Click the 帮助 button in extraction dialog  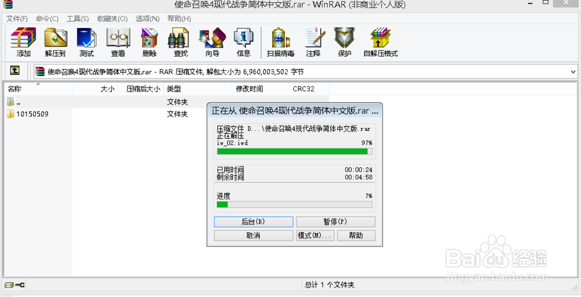[x=356, y=235]
